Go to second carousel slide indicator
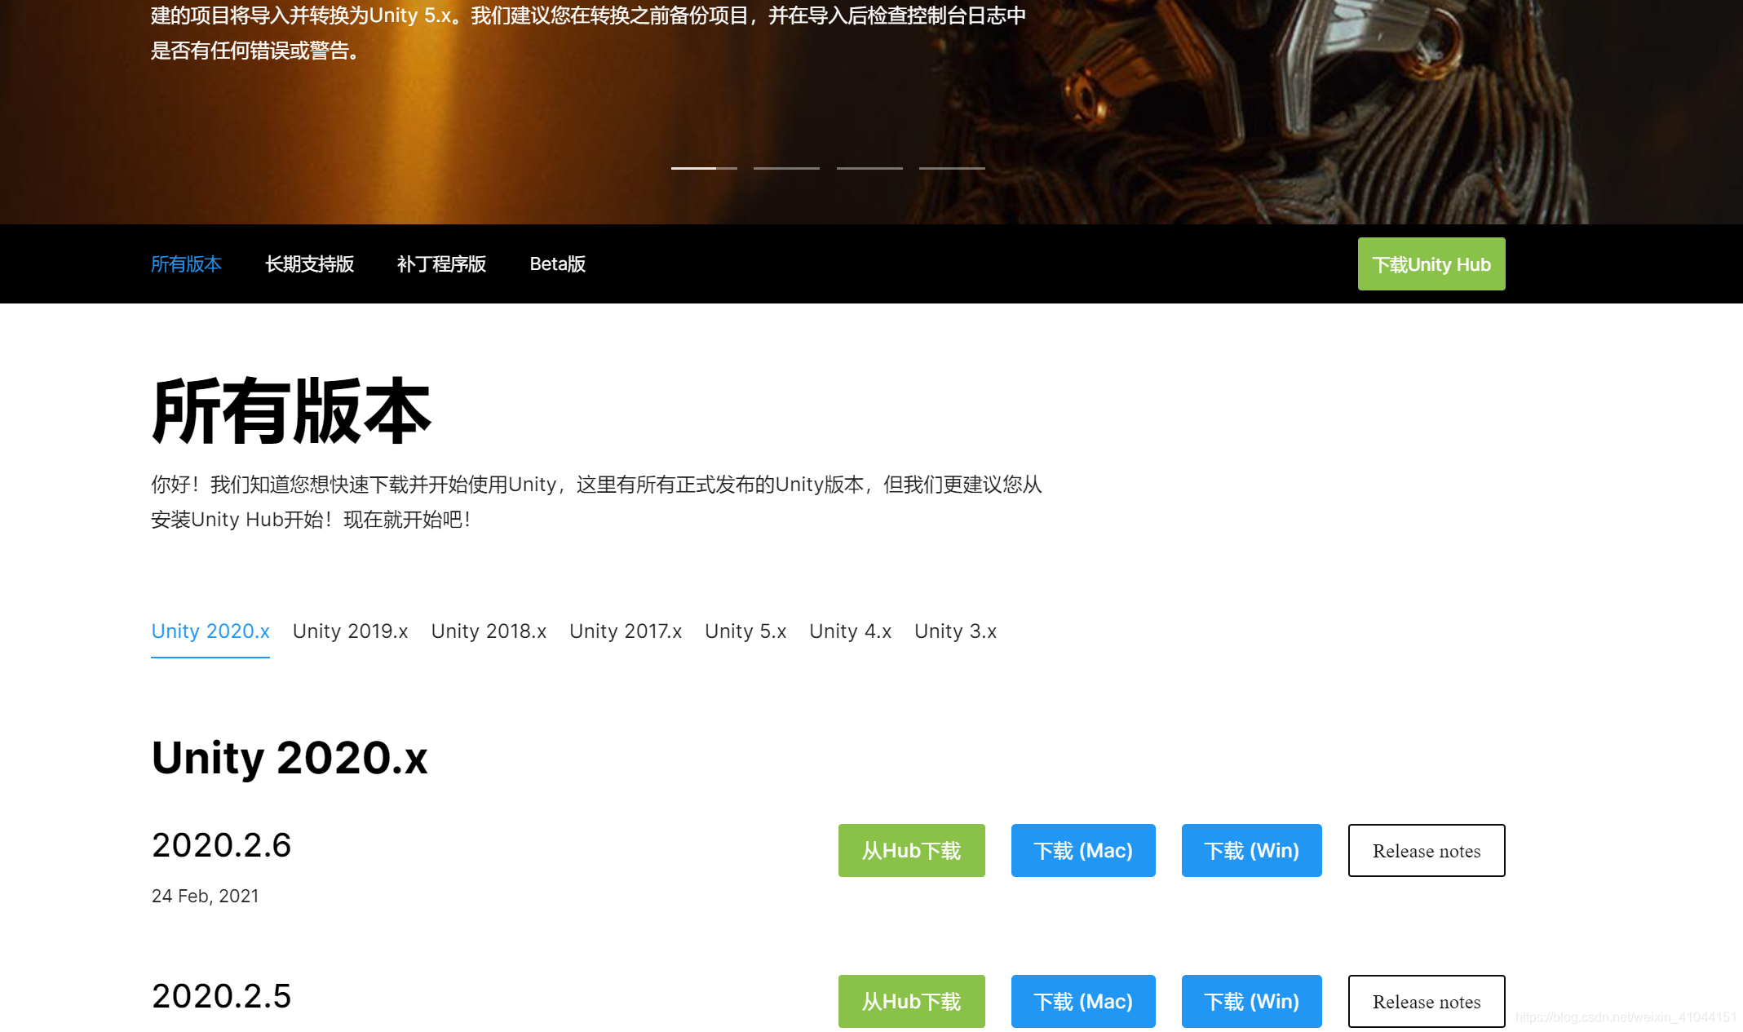The image size is (1743, 1032). pos(786,168)
